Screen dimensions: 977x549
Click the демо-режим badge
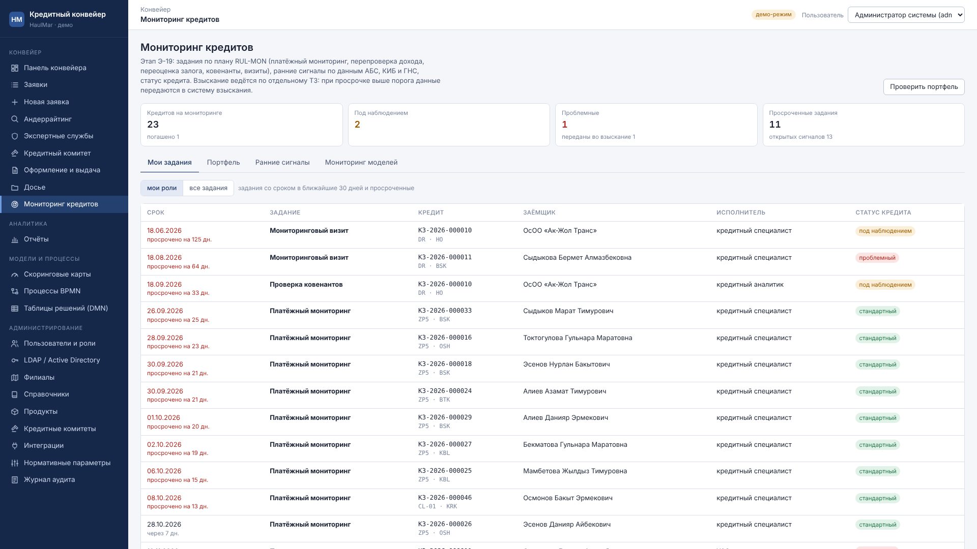click(x=773, y=15)
